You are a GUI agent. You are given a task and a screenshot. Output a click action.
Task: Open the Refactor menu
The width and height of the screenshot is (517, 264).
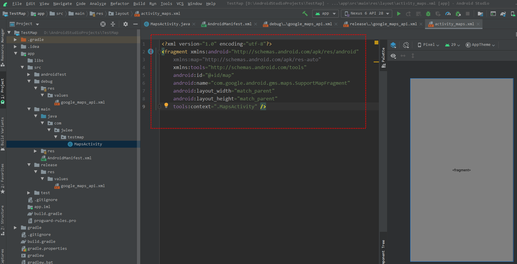click(x=120, y=4)
